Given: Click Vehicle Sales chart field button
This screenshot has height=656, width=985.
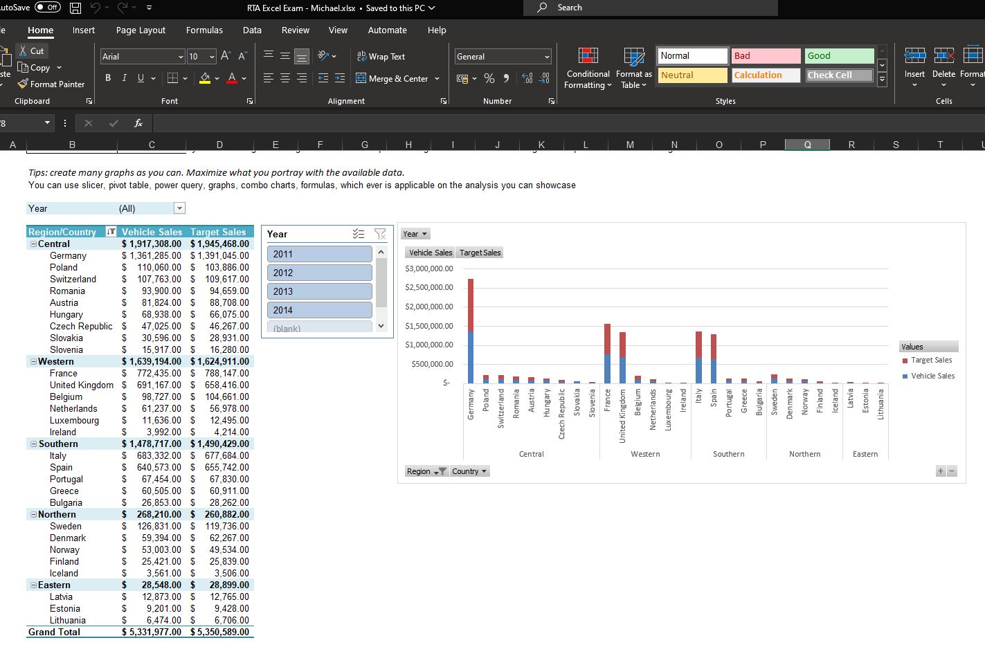Looking at the screenshot, I should tap(430, 253).
